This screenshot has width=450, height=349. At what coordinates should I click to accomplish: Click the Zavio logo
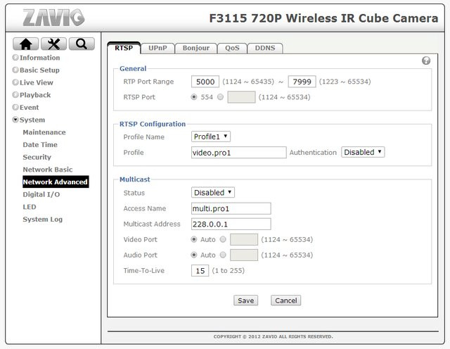[x=53, y=18]
